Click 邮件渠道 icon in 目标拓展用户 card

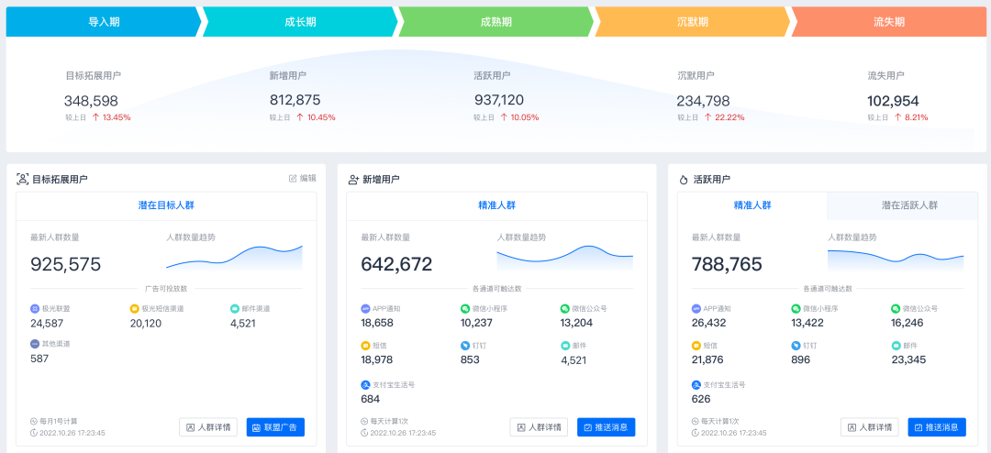pos(235,309)
